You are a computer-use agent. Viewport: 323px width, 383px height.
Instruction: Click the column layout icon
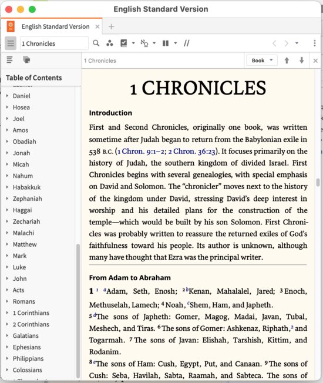166,43
